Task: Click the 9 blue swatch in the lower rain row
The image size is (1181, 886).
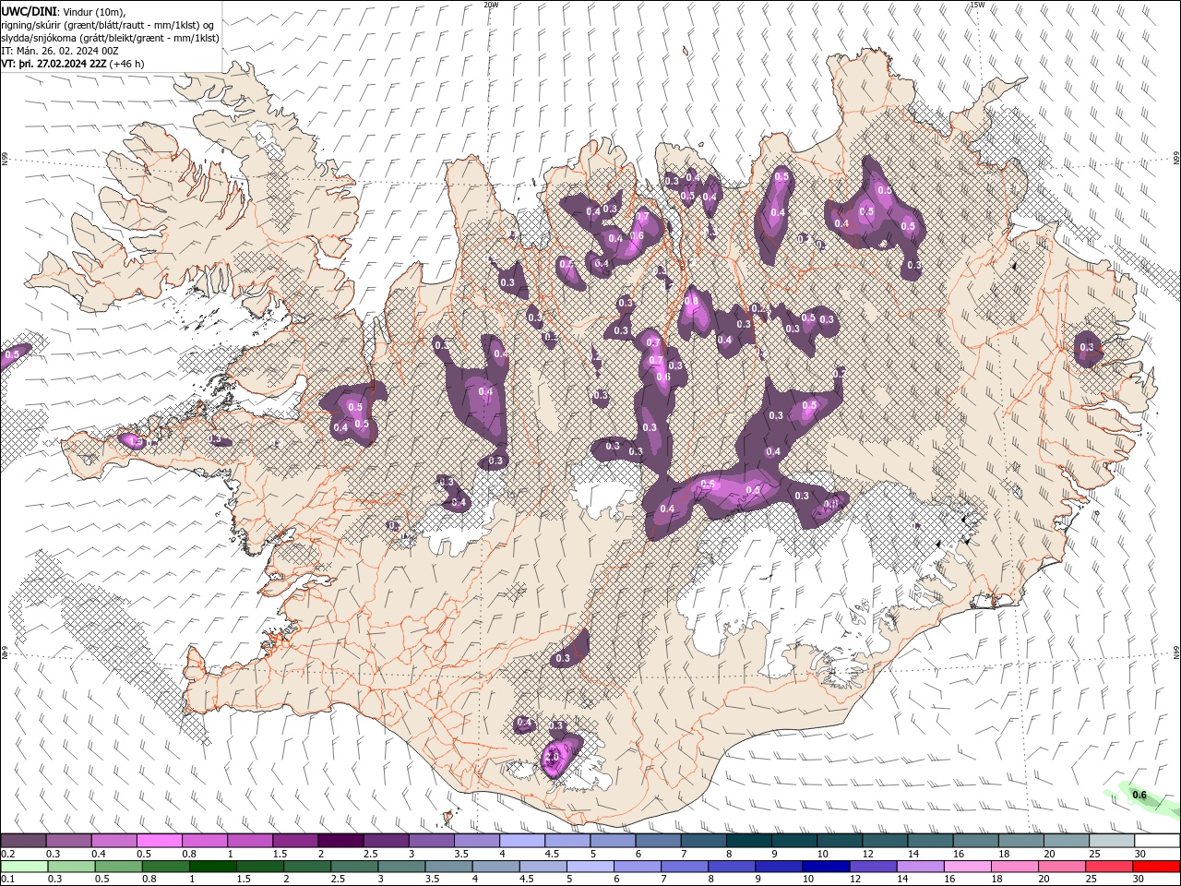Action: 779,866
